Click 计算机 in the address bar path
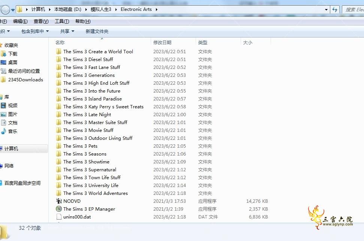364x241 pixels. coord(38,9)
